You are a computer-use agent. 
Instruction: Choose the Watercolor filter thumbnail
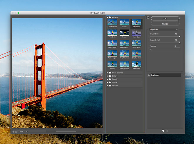[x=136, y=64]
